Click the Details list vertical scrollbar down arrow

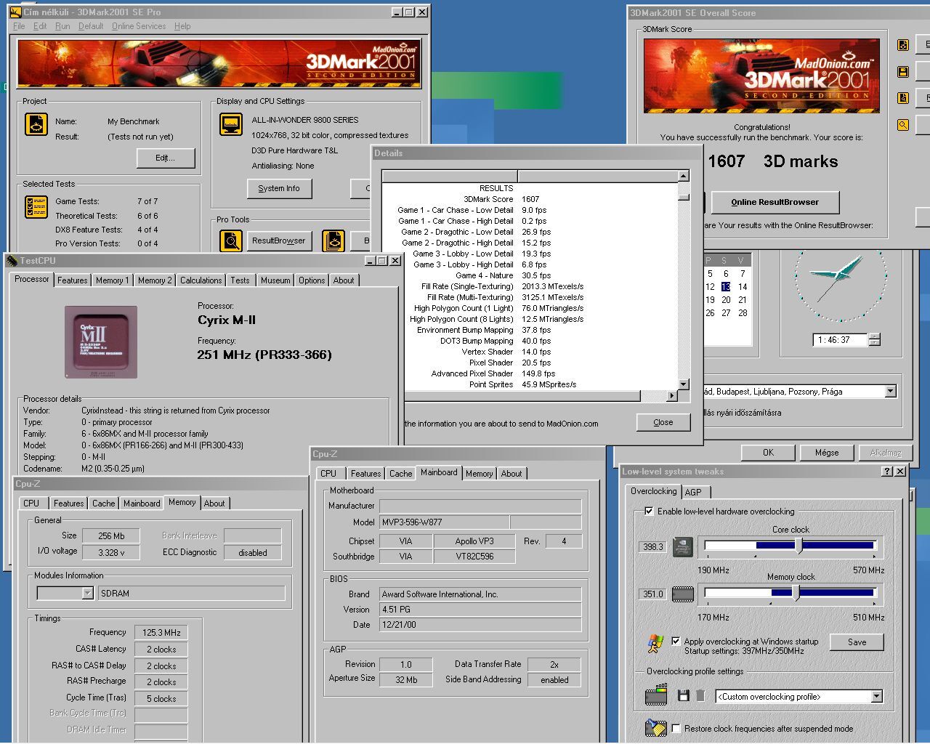coord(683,384)
